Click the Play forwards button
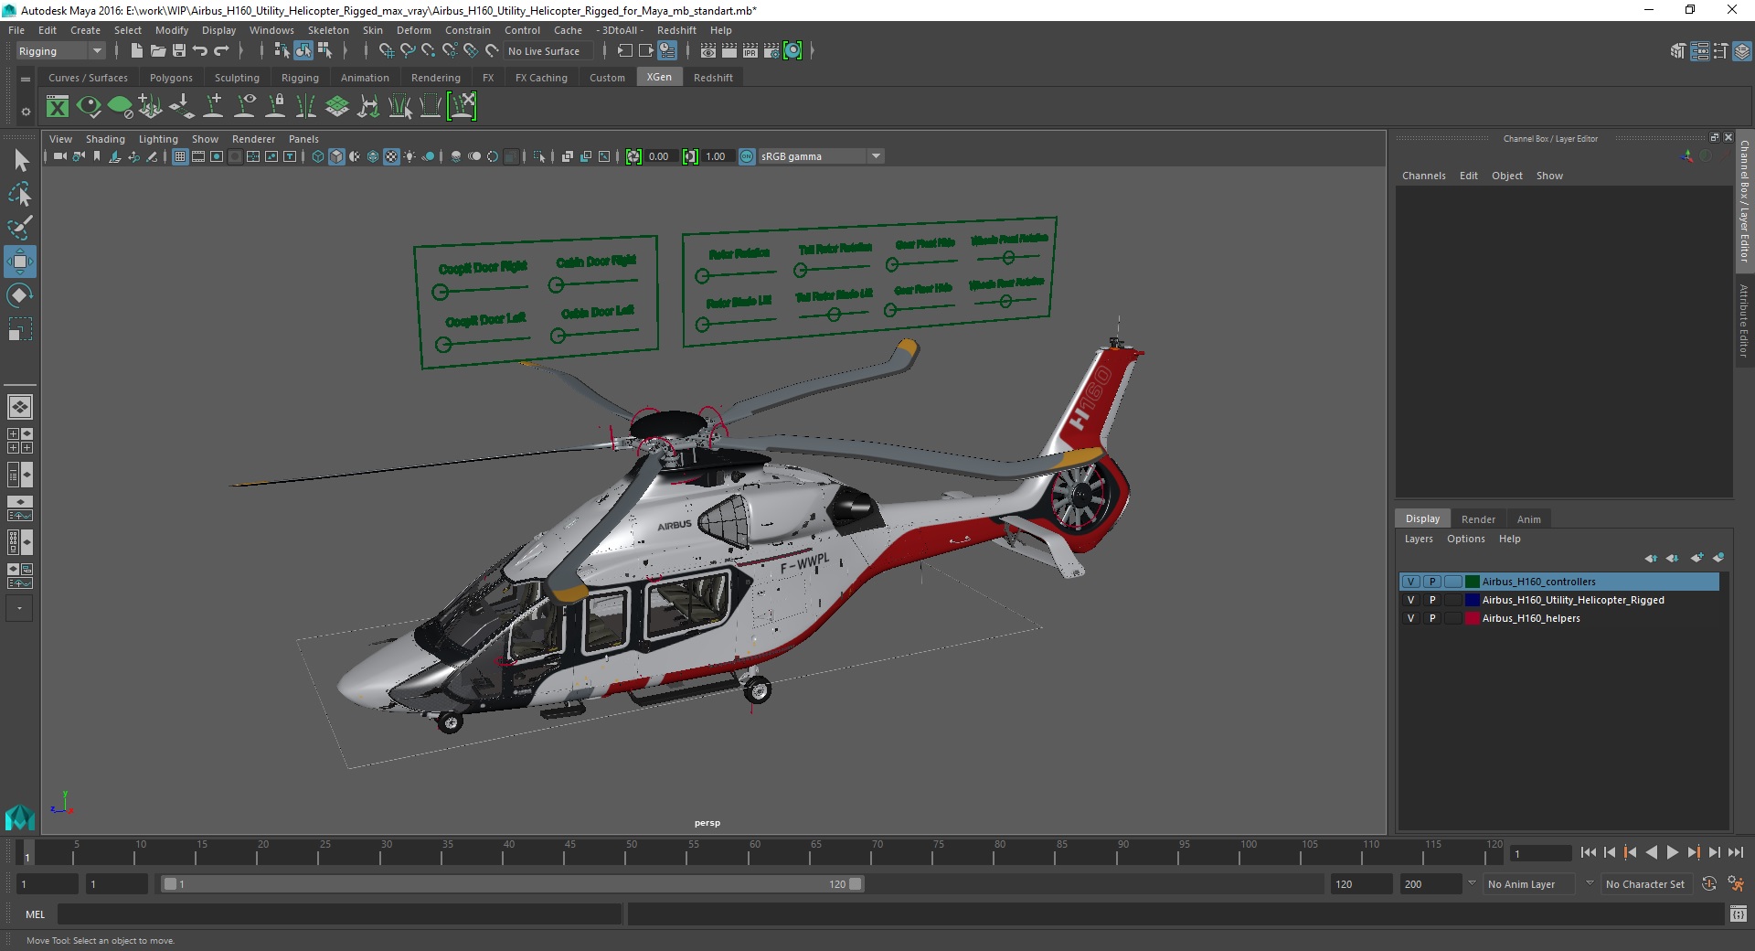Screen dimensions: 1755x951 pos(1672,852)
